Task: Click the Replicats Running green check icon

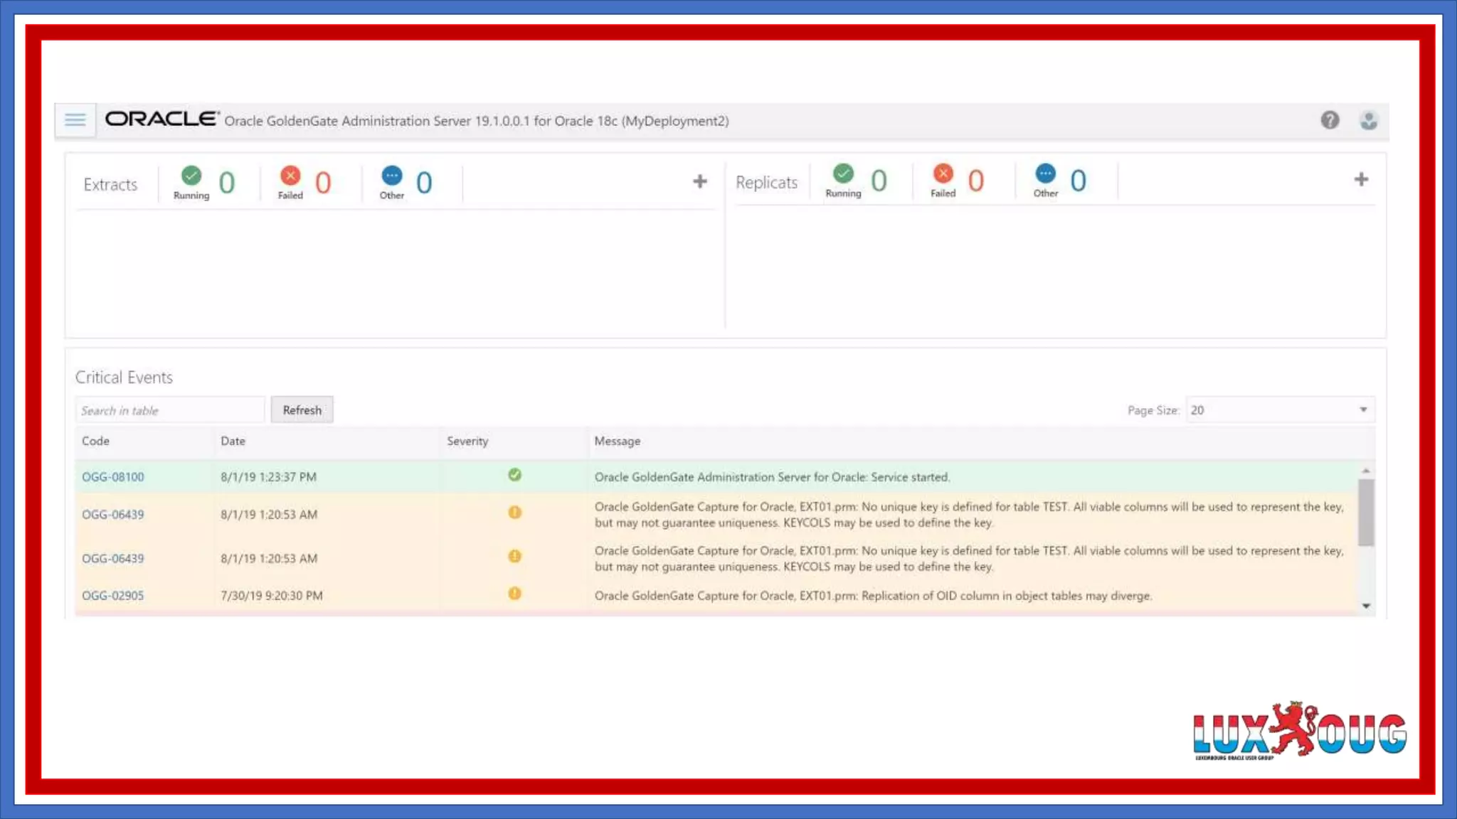Action: [x=843, y=173]
